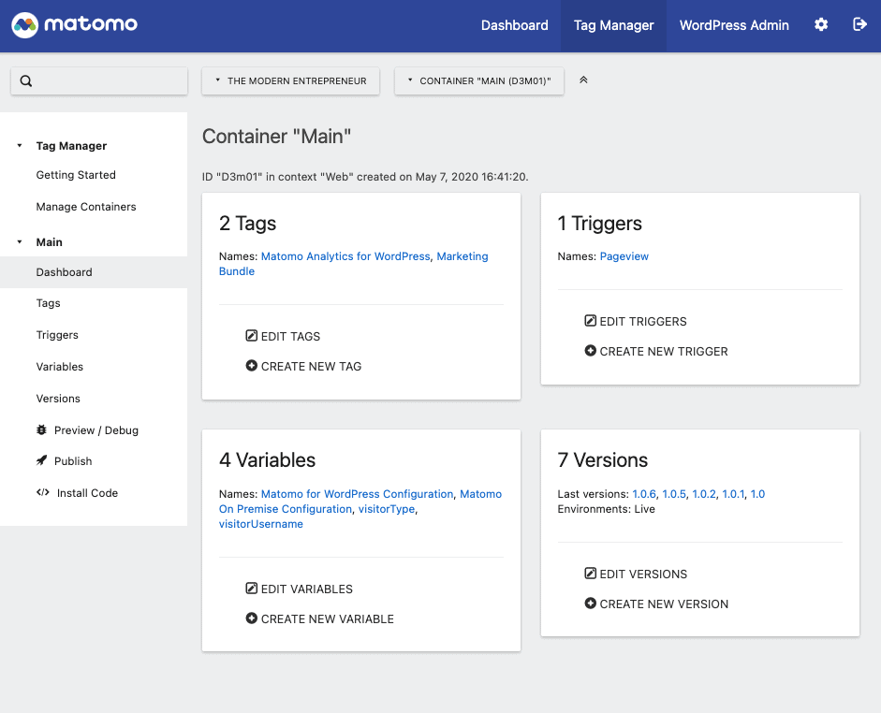881x713 pixels.
Task: Open settings via the gear icon
Action: [x=821, y=24]
